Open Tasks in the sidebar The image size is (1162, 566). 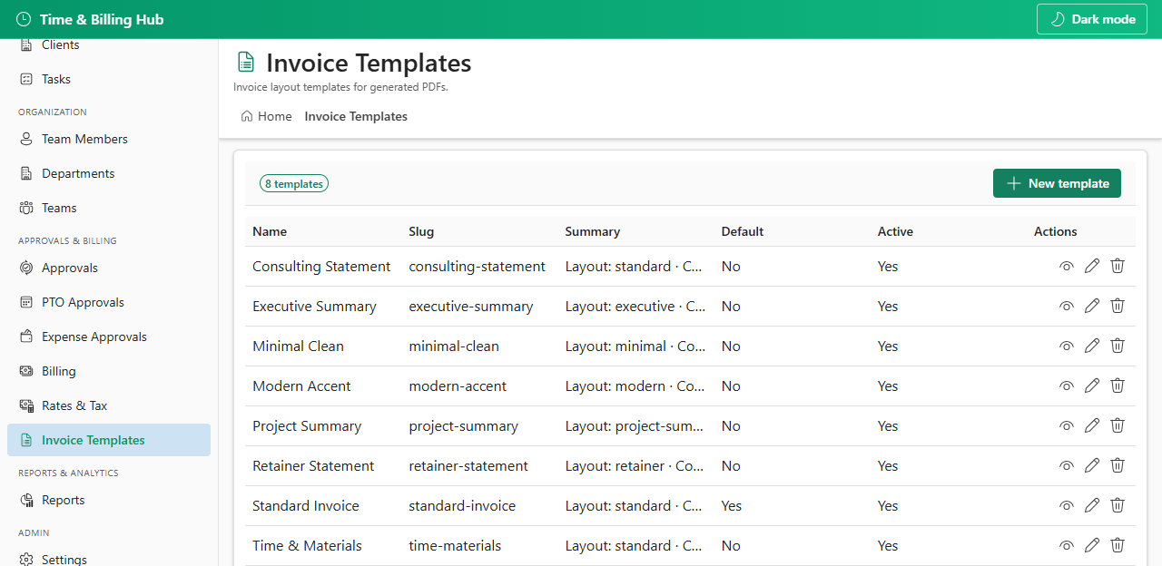(109, 79)
